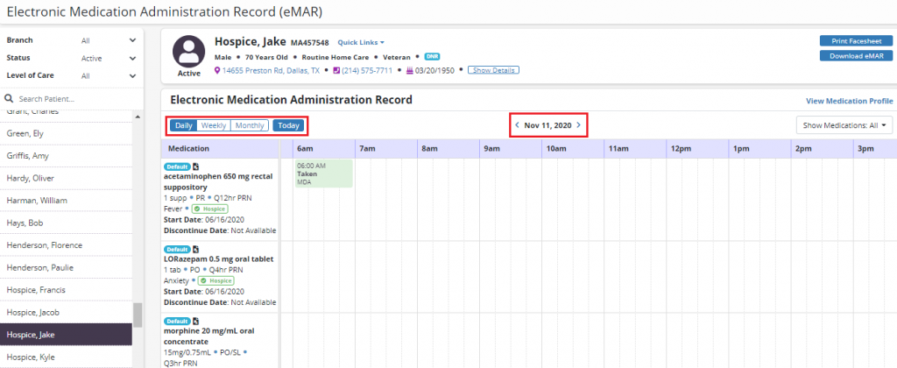The width and height of the screenshot is (897, 368).
Task: Expand the Show Medications: All dropdown
Action: tap(844, 125)
